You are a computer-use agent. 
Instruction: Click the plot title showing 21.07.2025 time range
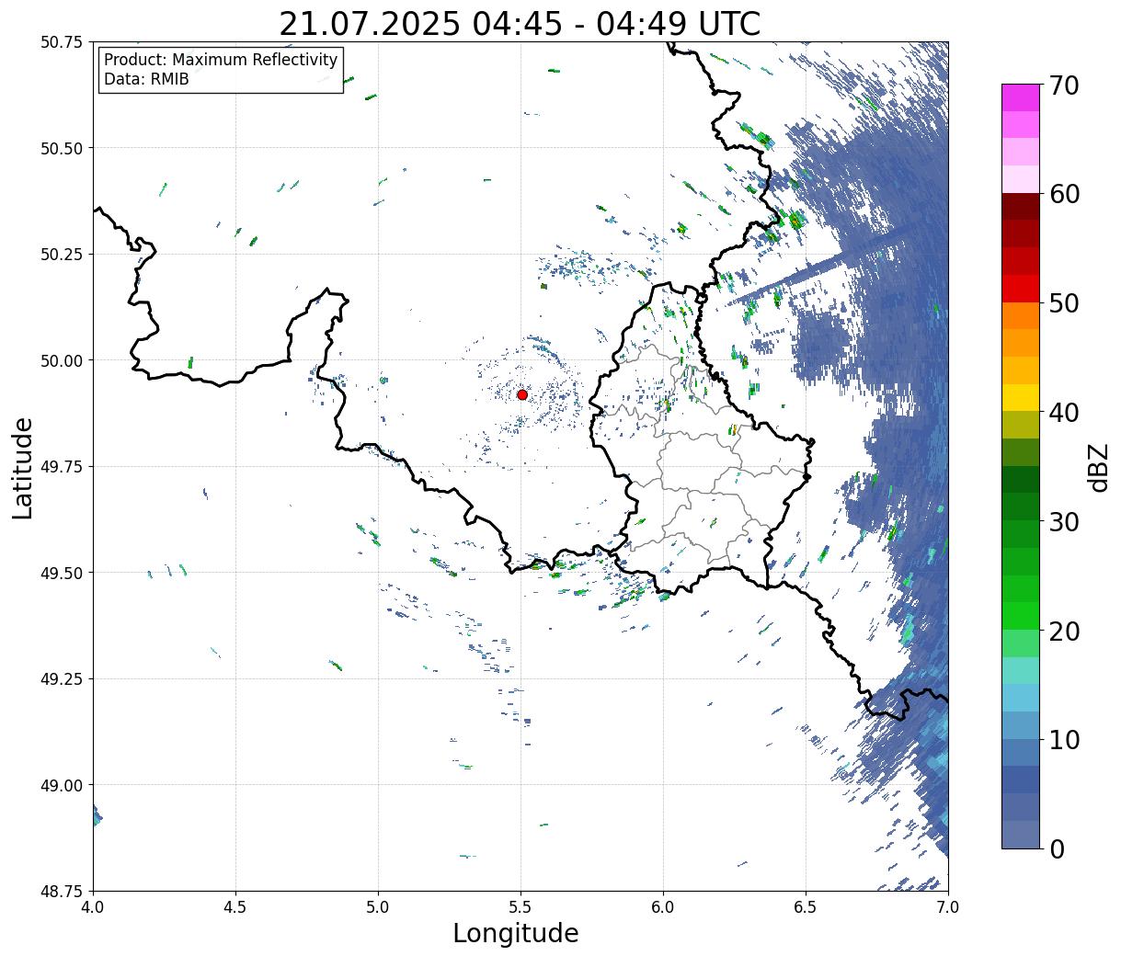coord(520,23)
